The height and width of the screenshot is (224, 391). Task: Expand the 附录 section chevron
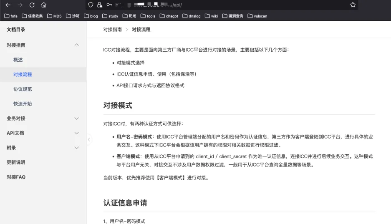click(x=76, y=148)
